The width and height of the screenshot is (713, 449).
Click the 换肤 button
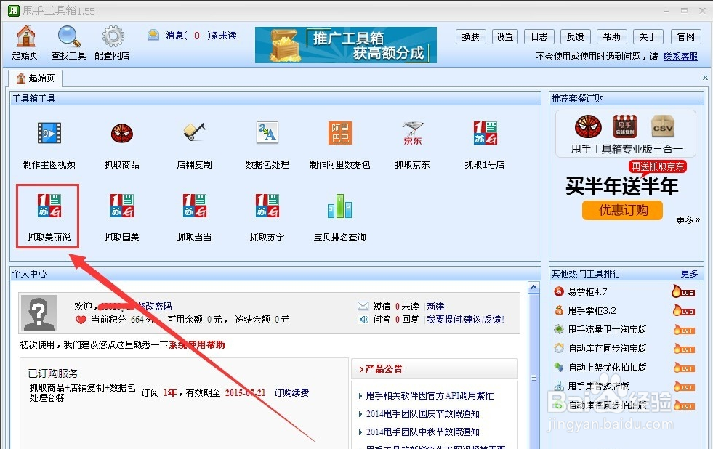(x=471, y=36)
